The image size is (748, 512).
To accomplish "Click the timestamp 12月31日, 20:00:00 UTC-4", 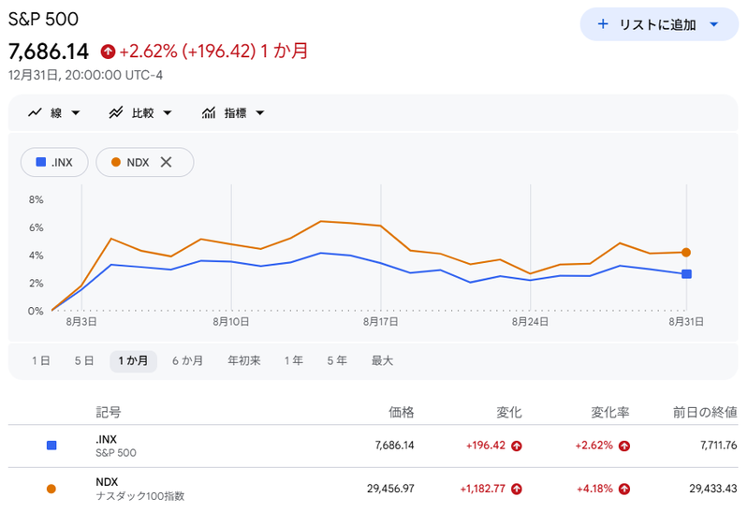I will click(85, 75).
